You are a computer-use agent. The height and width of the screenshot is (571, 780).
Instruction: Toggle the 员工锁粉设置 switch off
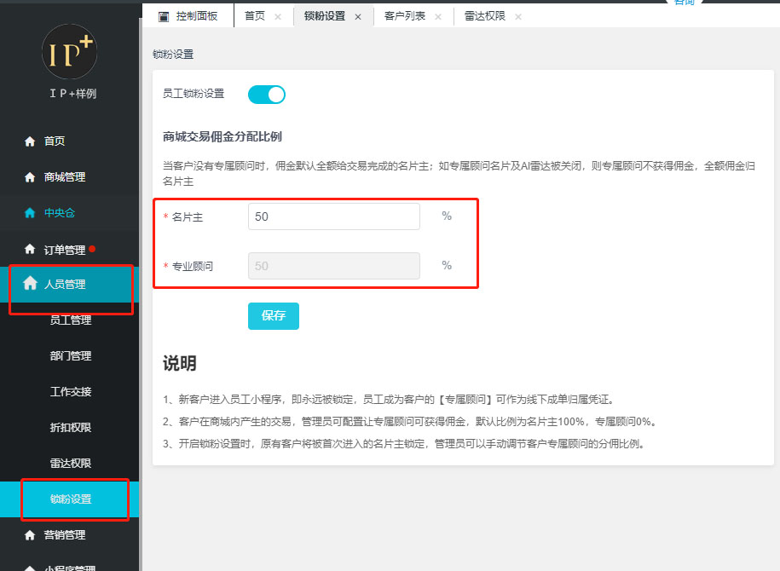[x=267, y=95]
